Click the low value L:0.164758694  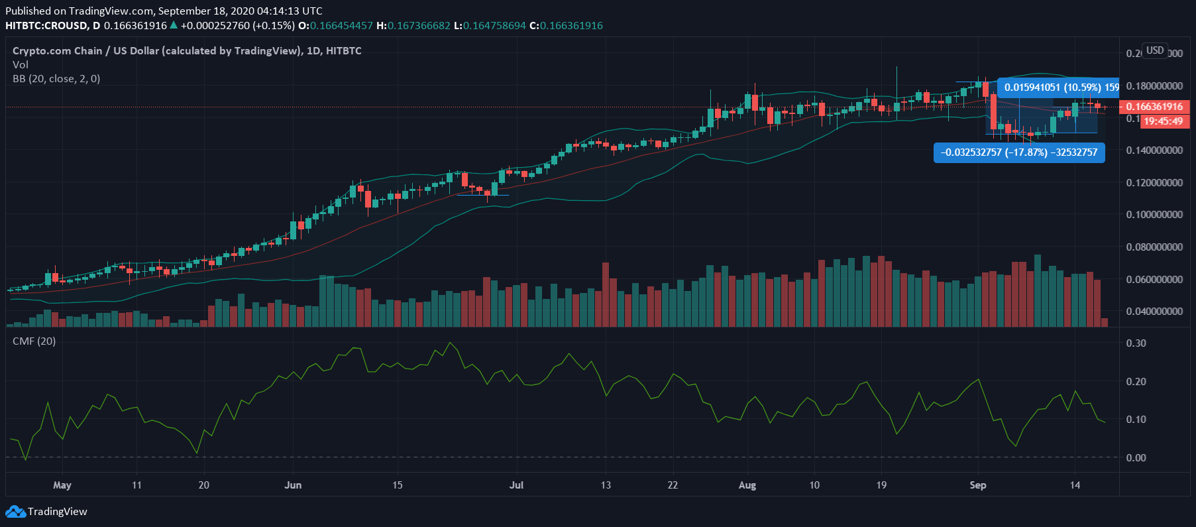(x=490, y=25)
